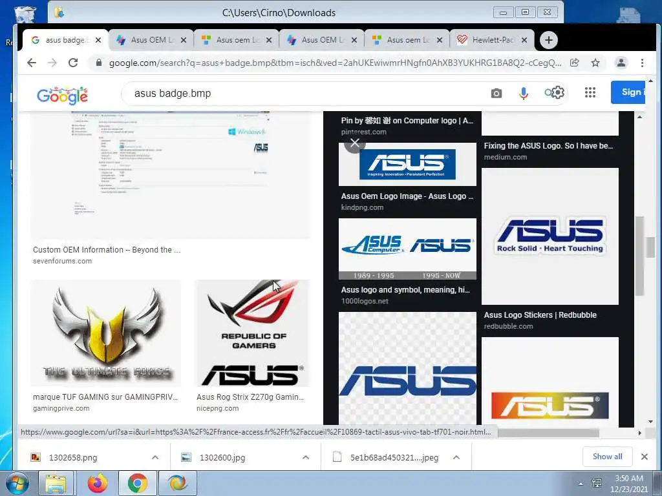Open the Google apps grid icon
Image resolution: width=662 pixels, height=496 pixels.
[590, 92]
